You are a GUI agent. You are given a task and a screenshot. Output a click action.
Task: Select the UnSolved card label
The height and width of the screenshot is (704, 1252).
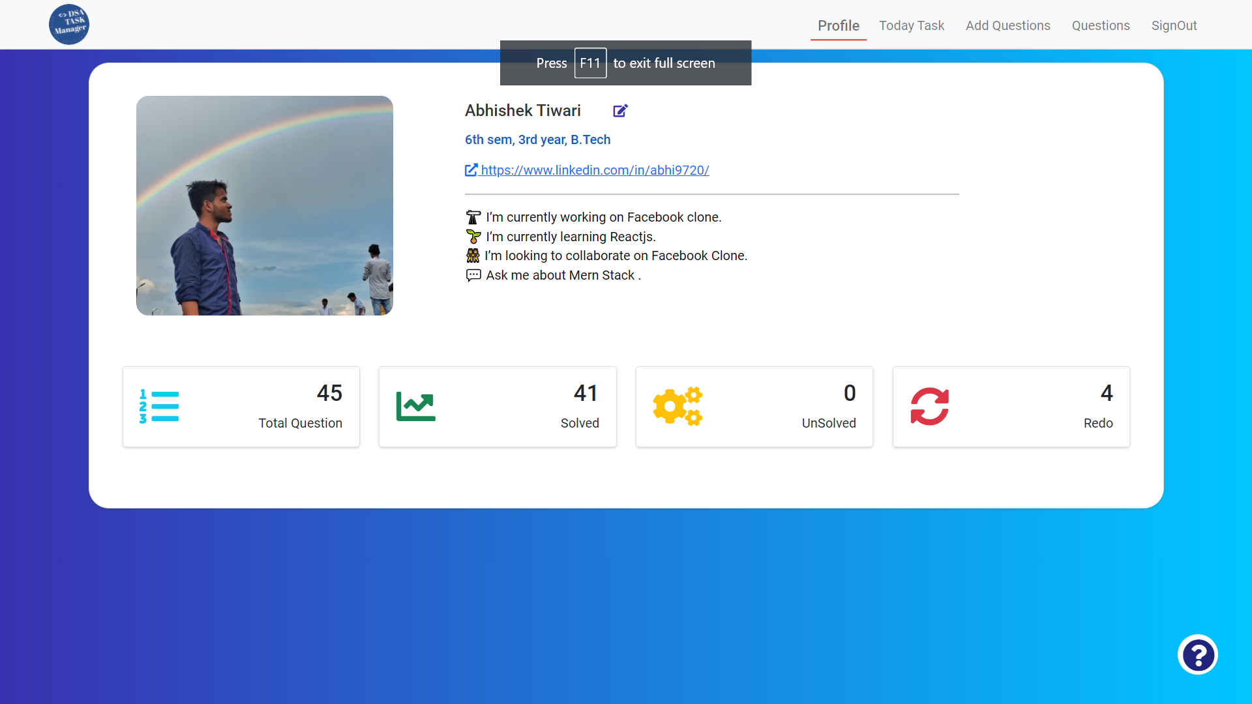(x=828, y=423)
